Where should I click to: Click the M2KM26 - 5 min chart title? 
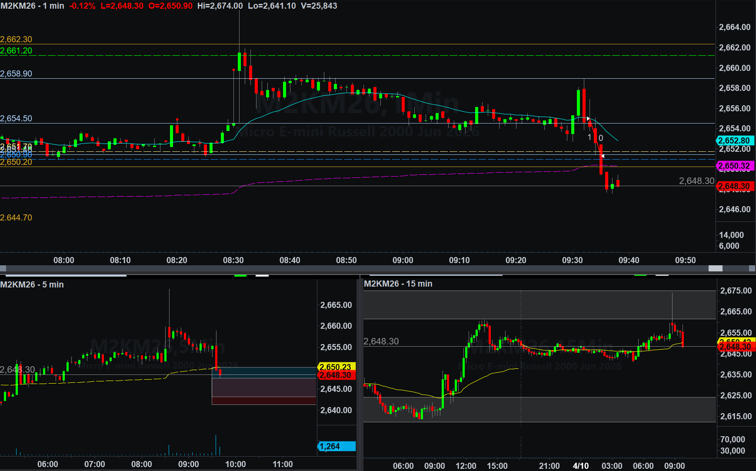click(32, 284)
